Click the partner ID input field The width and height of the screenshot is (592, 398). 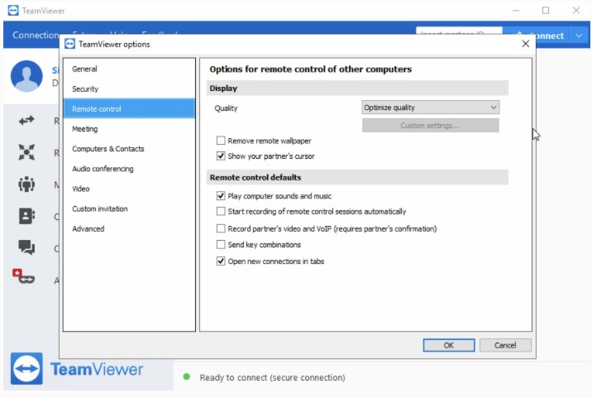[459, 32]
